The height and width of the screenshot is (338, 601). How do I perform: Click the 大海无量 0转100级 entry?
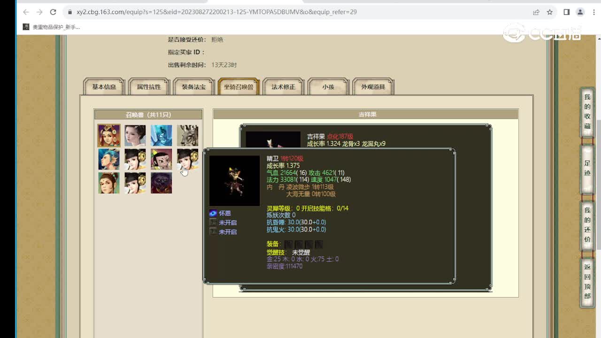(311, 194)
